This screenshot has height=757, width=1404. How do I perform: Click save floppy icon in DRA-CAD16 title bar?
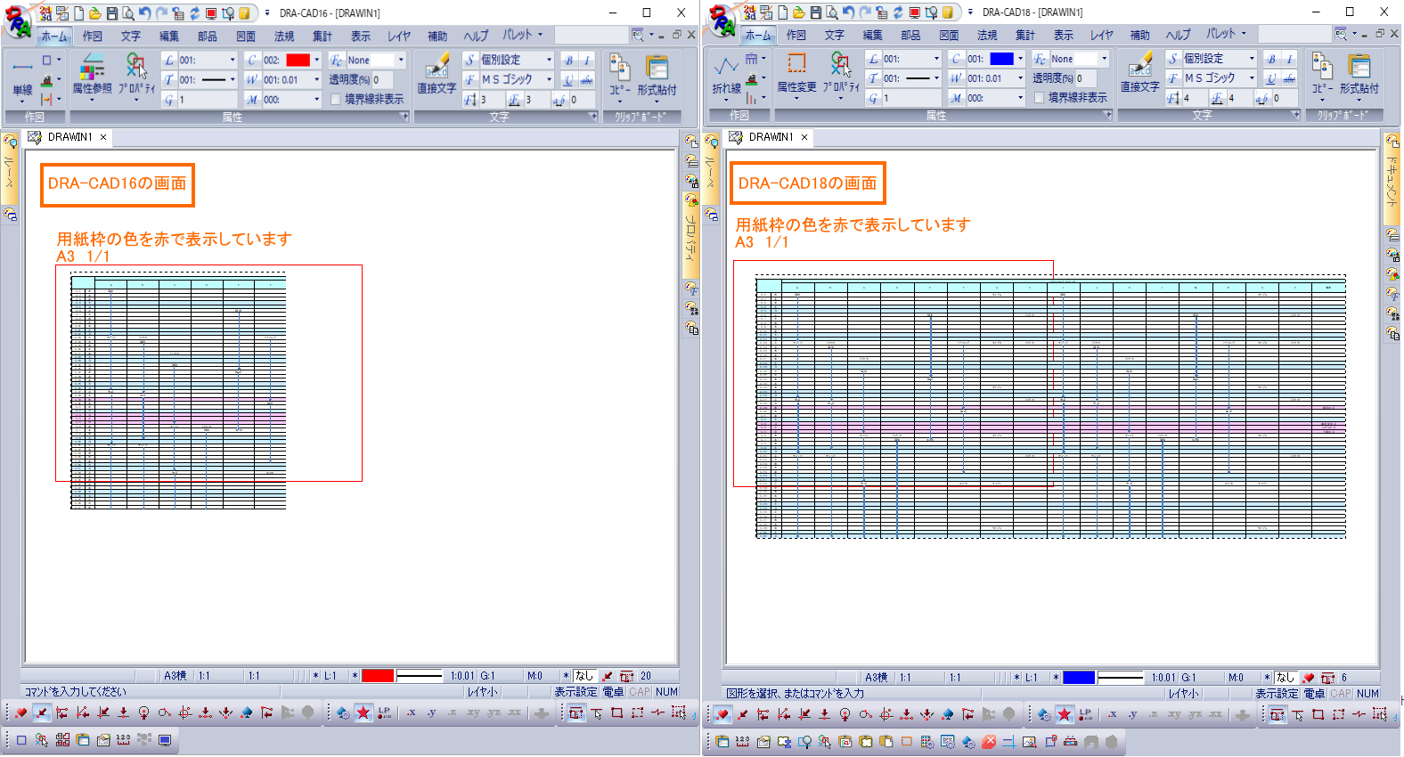tap(112, 13)
